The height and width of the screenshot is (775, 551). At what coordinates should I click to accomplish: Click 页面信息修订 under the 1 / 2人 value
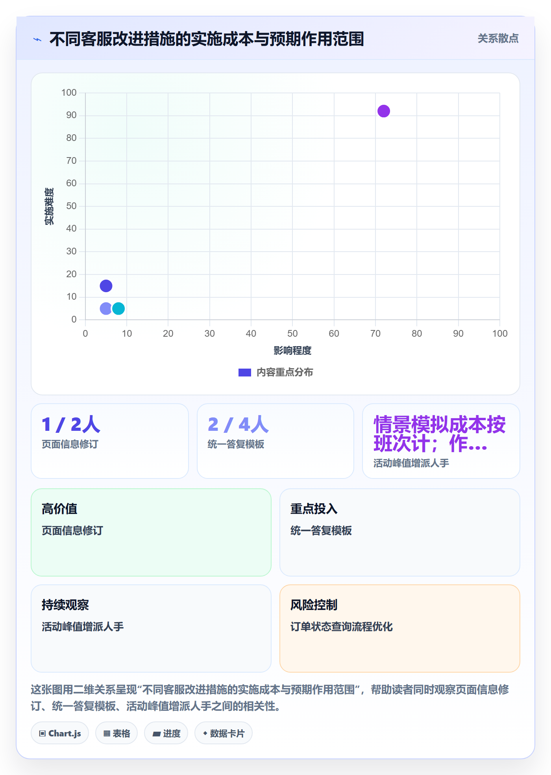tap(70, 444)
